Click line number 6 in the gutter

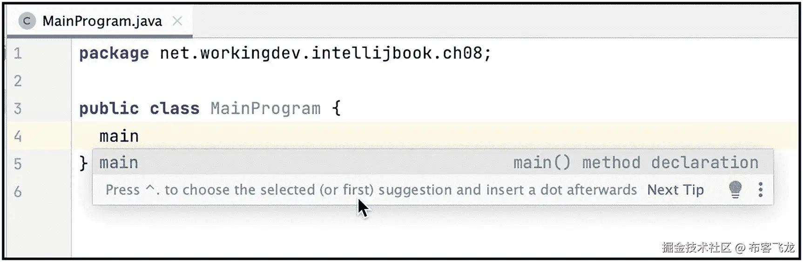coord(18,191)
